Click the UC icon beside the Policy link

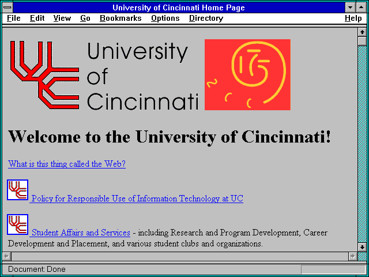pos(18,190)
